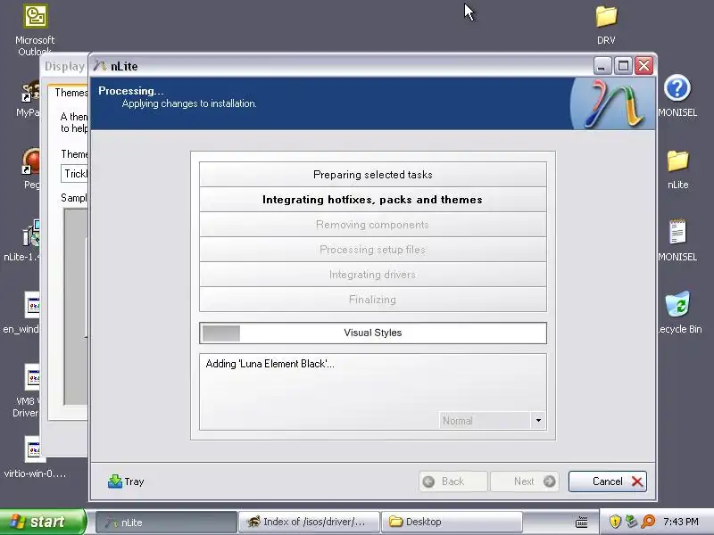This screenshot has height=535, width=714.
Task: Click the 7:43 PM clock
Action: click(681, 522)
